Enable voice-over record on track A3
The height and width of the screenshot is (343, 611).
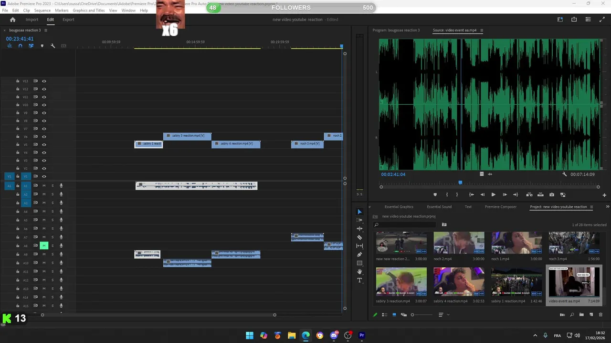61,203
